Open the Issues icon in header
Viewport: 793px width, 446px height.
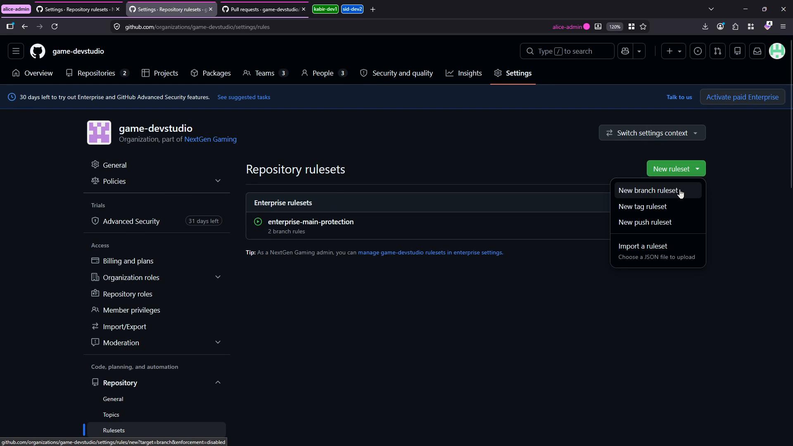tap(698, 51)
